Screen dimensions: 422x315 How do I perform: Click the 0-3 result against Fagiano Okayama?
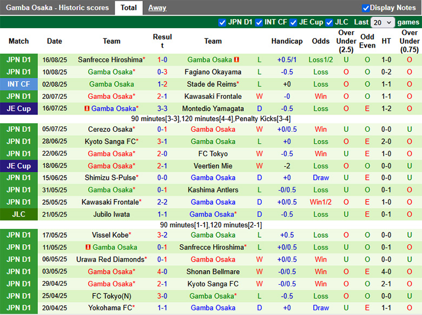(162, 72)
